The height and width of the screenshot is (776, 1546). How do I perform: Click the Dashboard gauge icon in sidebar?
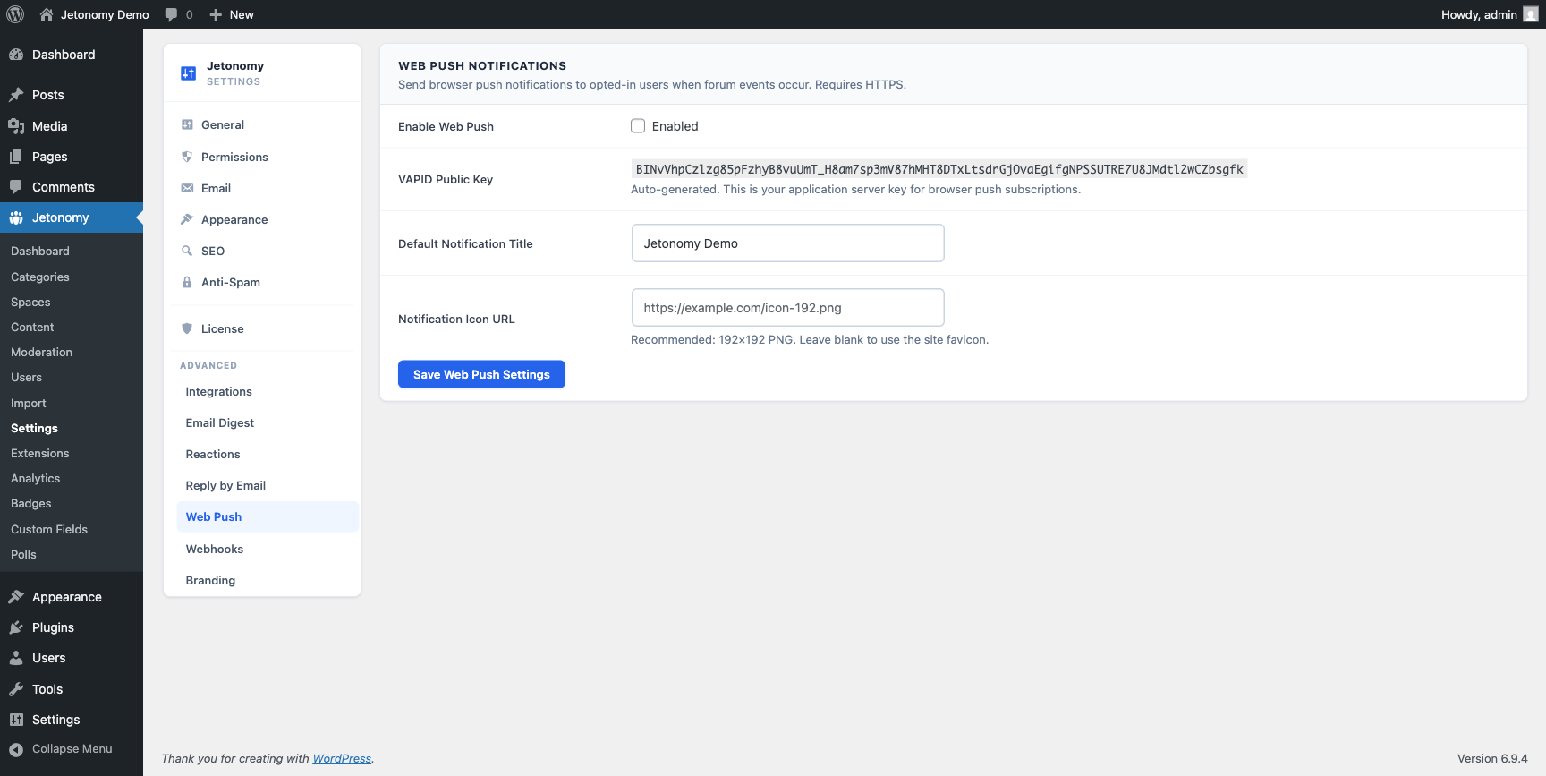[x=16, y=55]
